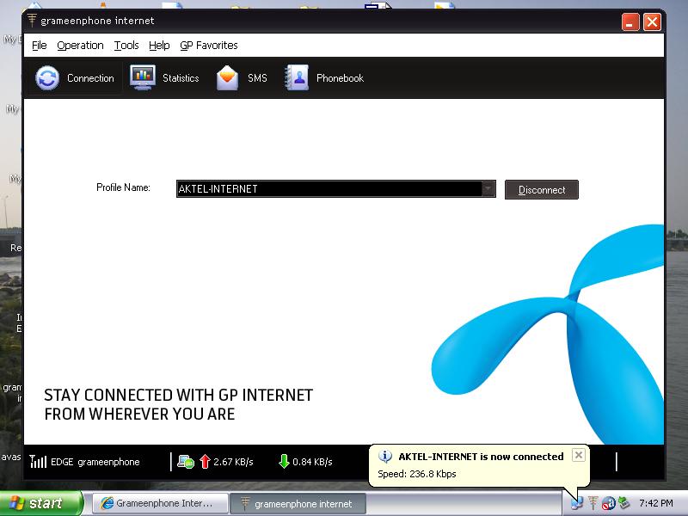Open the SMS envelope icon
The image size is (688, 516).
pyautogui.click(x=227, y=78)
